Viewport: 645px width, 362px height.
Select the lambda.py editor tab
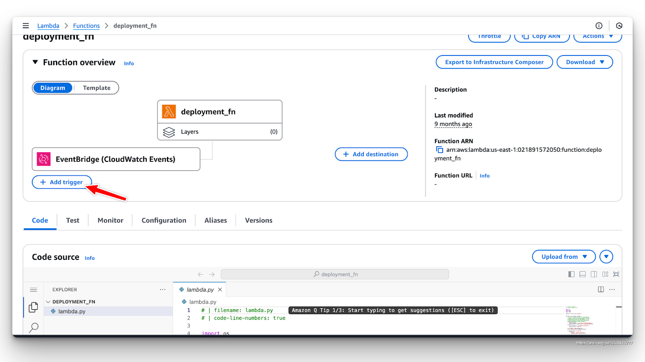point(200,290)
